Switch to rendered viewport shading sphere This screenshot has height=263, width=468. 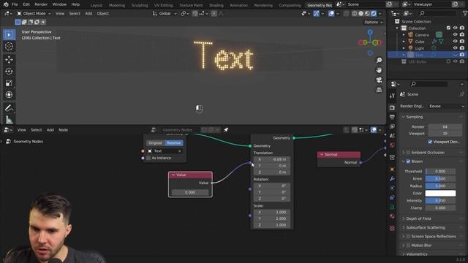pos(374,13)
